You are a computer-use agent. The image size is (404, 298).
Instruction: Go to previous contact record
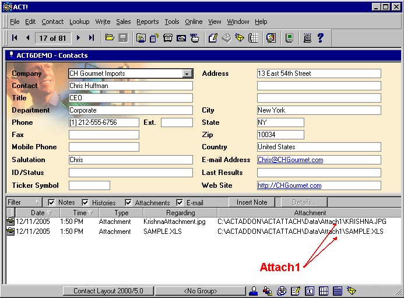click(28, 38)
